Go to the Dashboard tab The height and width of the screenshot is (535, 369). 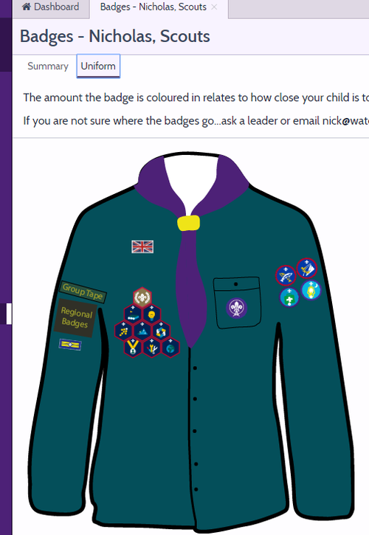(x=50, y=7)
